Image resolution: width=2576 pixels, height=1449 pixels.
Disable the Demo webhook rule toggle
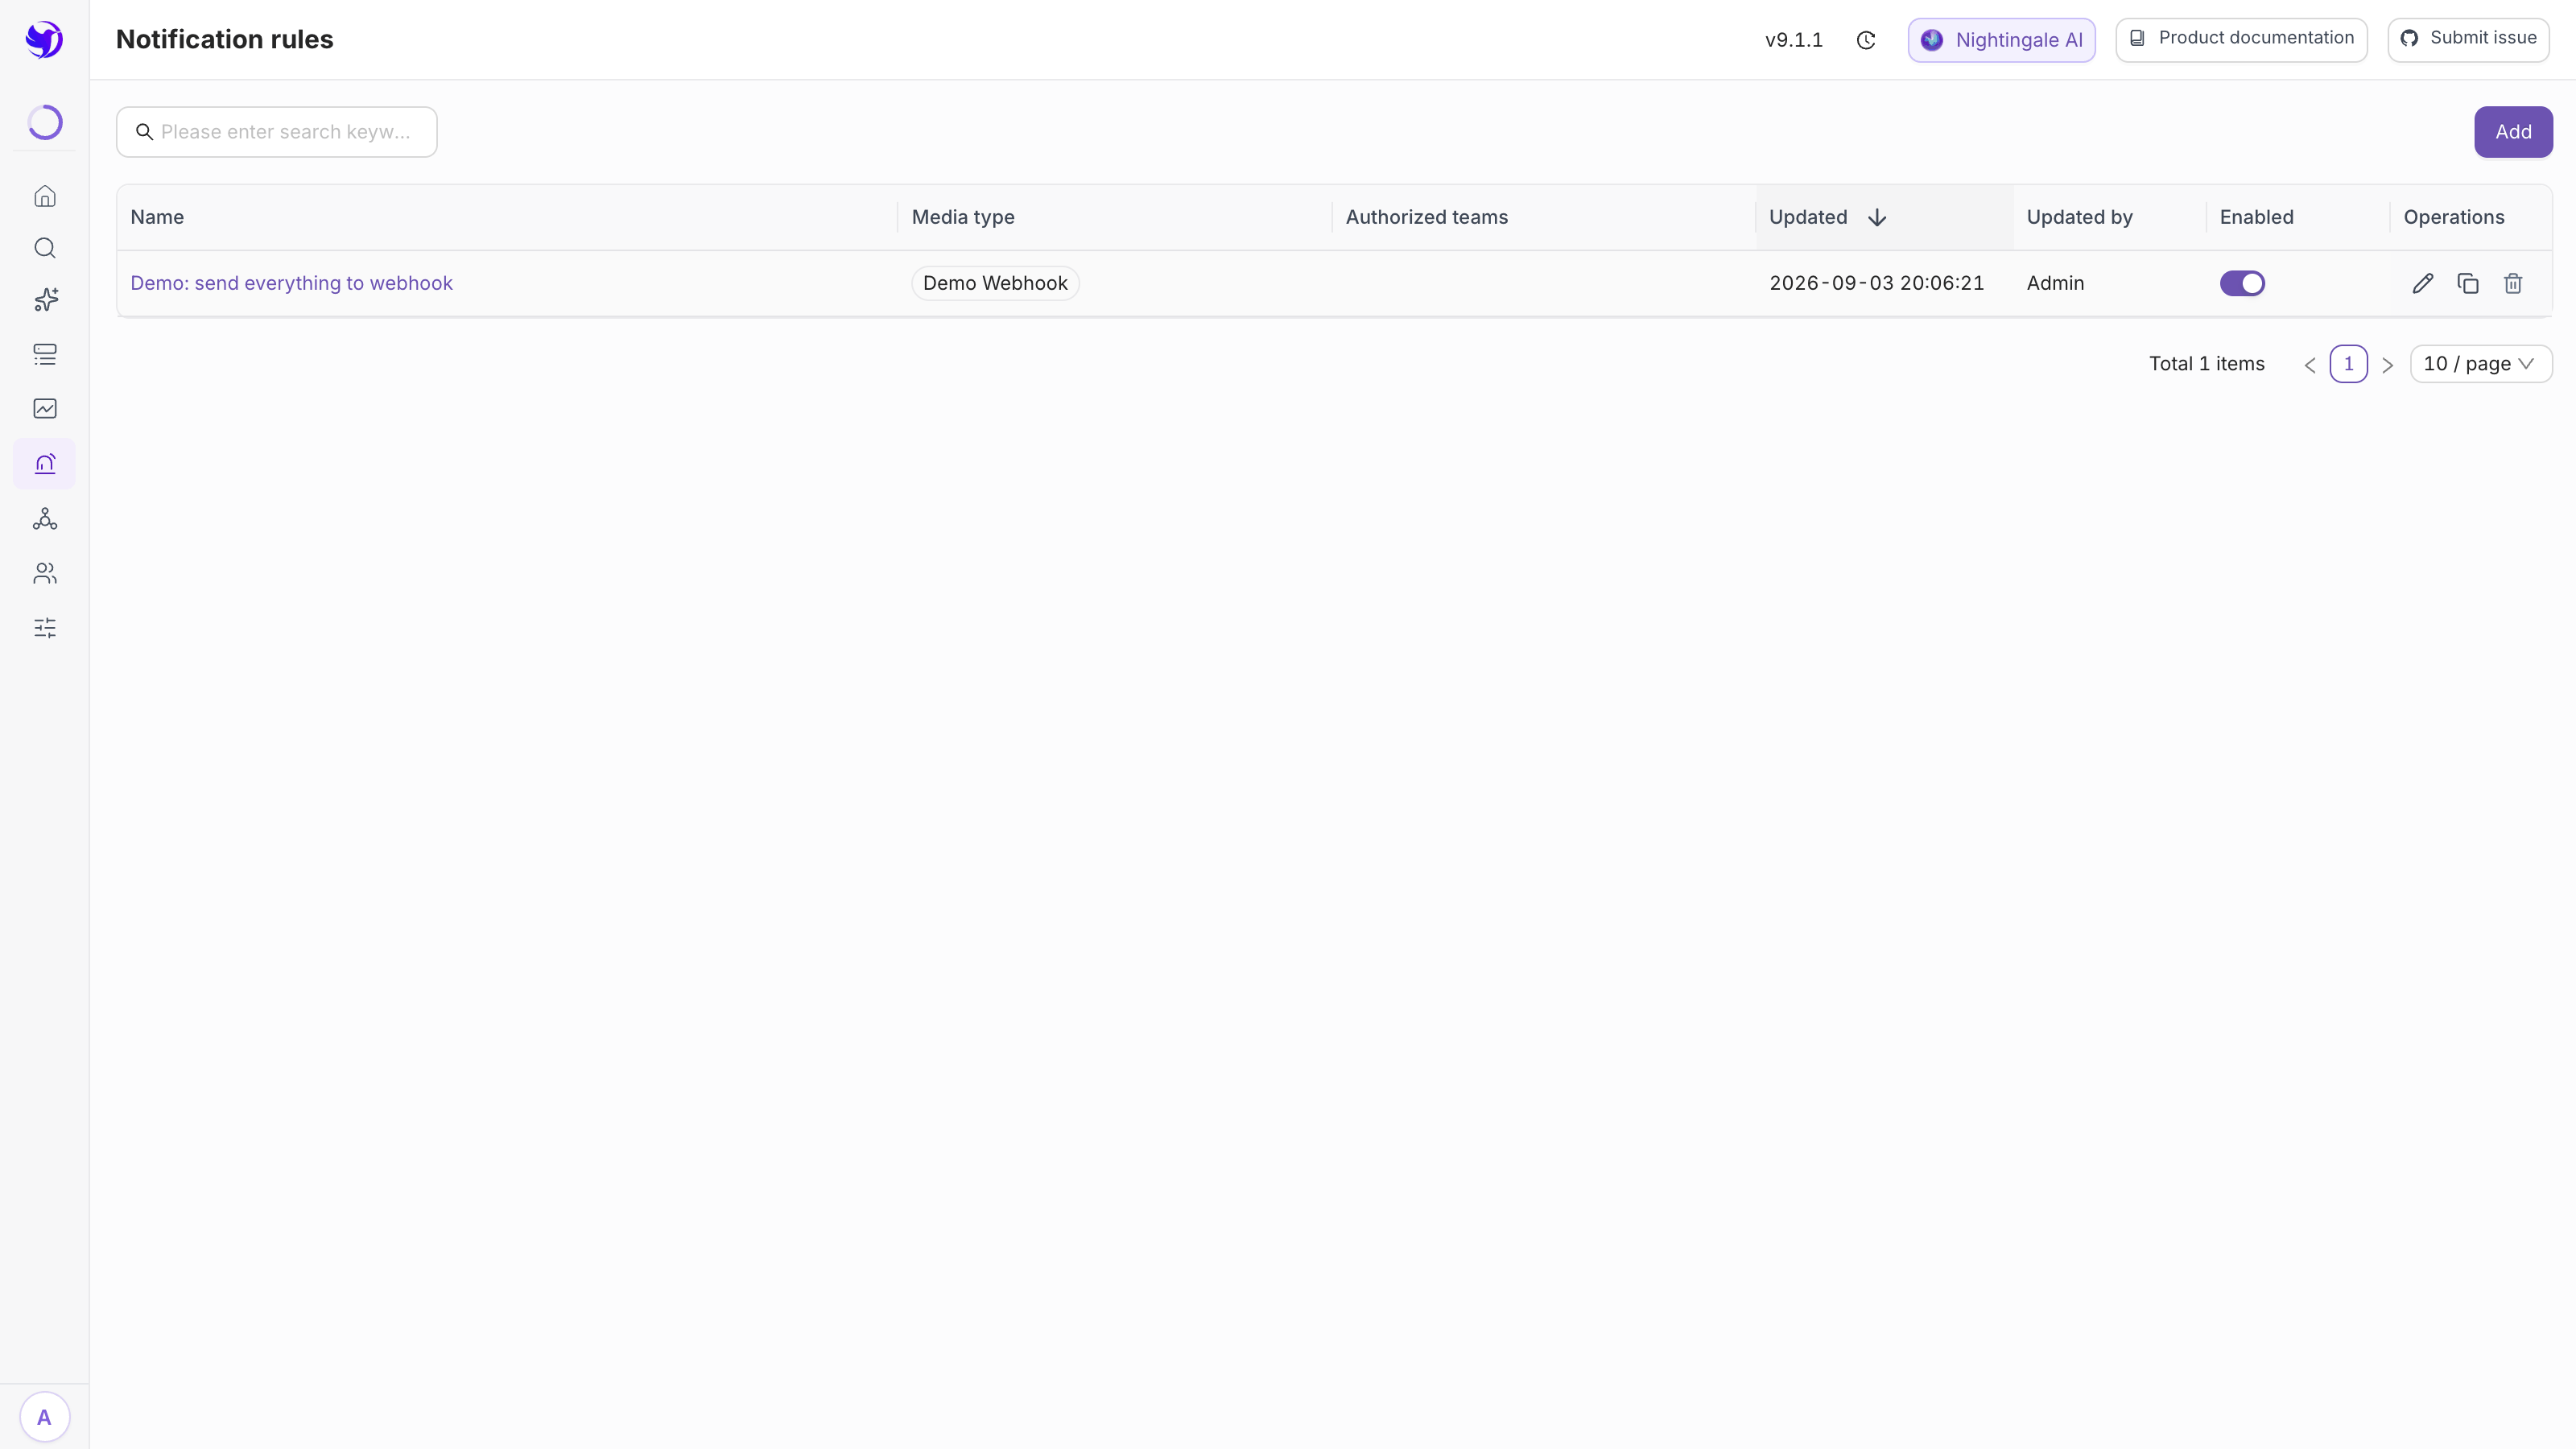2242,284
